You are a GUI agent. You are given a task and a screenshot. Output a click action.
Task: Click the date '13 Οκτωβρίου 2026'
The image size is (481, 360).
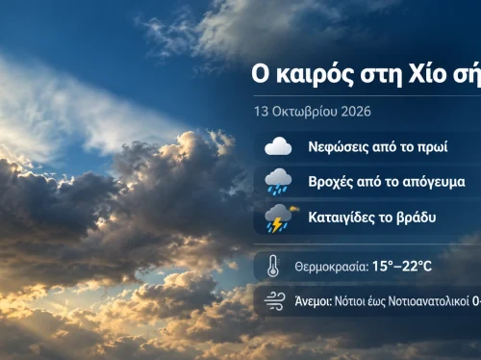click(313, 112)
